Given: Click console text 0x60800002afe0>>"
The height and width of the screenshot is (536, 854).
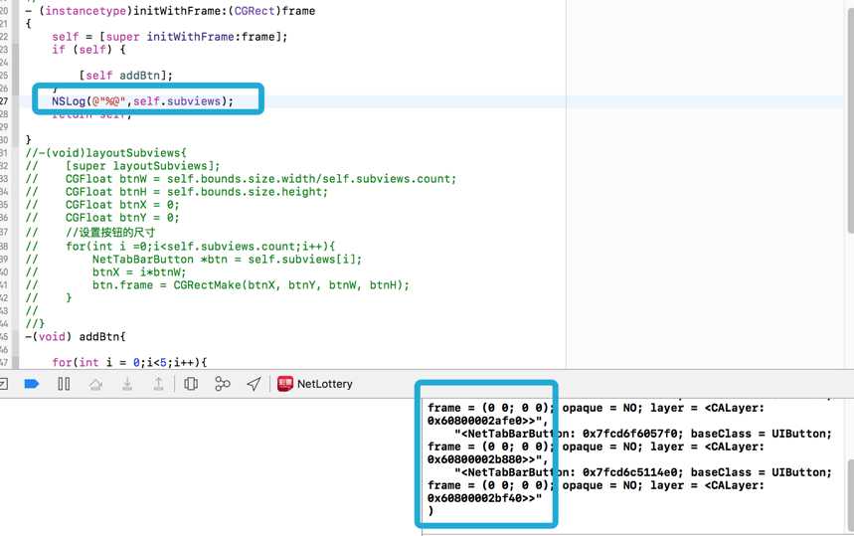Looking at the screenshot, I should click(487, 421).
